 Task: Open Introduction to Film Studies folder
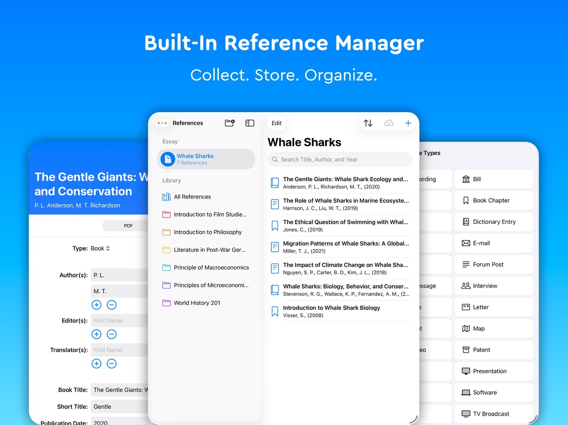pyautogui.click(x=206, y=214)
